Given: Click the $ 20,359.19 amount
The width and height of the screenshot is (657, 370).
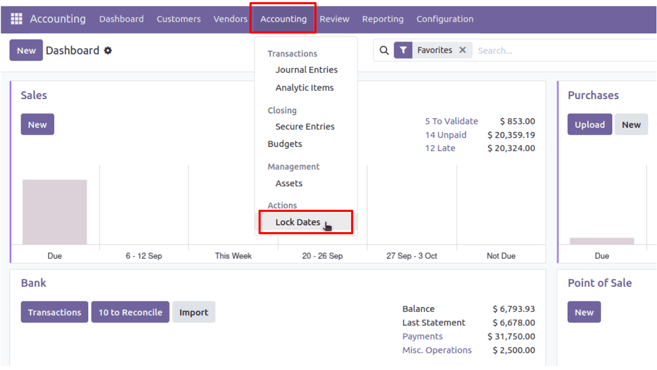Looking at the screenshot, I should pos(511,135).
